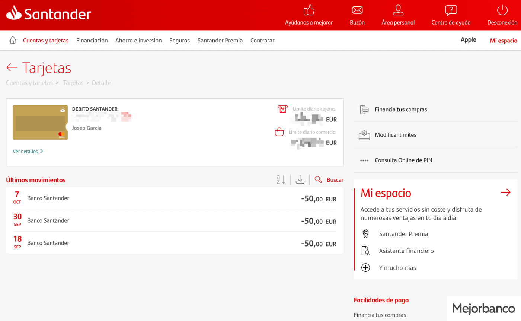The width and height of the screenshot is (521, 321).
Task: Select the Santander Premia menu item
Action: pos(220,41)
